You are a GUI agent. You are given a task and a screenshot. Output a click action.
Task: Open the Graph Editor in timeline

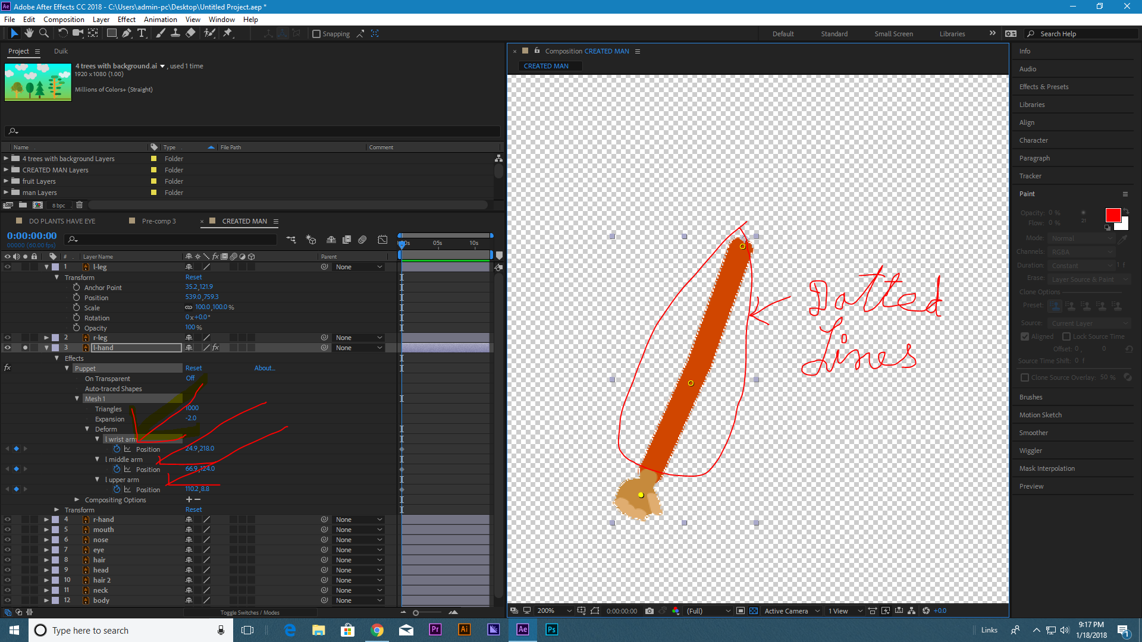click(382, 240)
